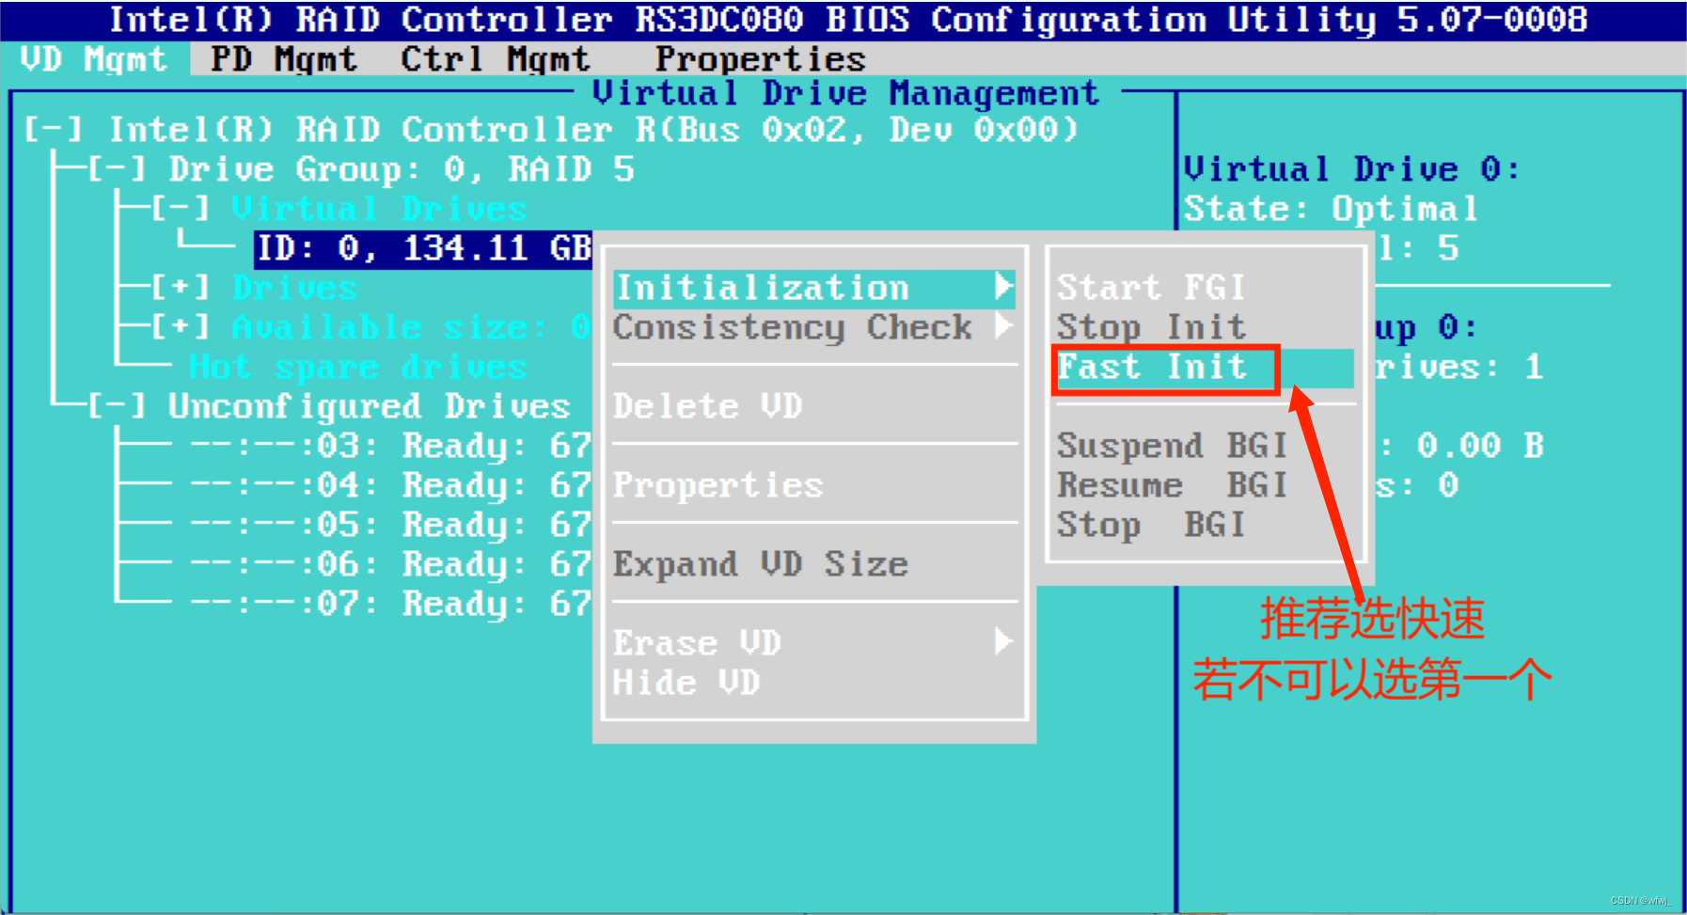
Task: Select unconfigured drive 04 Ready
Action: tap(390, 485)
